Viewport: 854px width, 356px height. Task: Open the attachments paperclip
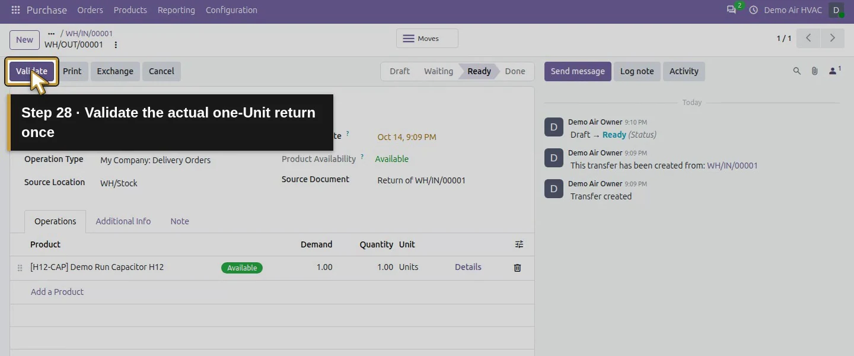815,71
